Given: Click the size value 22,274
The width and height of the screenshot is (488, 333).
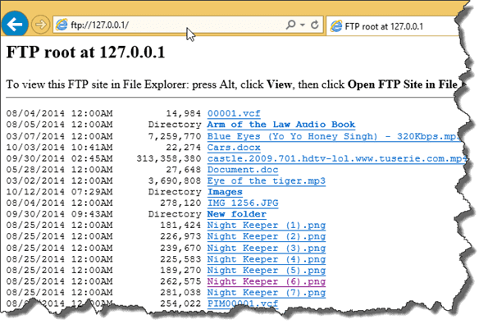Looking at the screenshot, I should coord(184,148).
